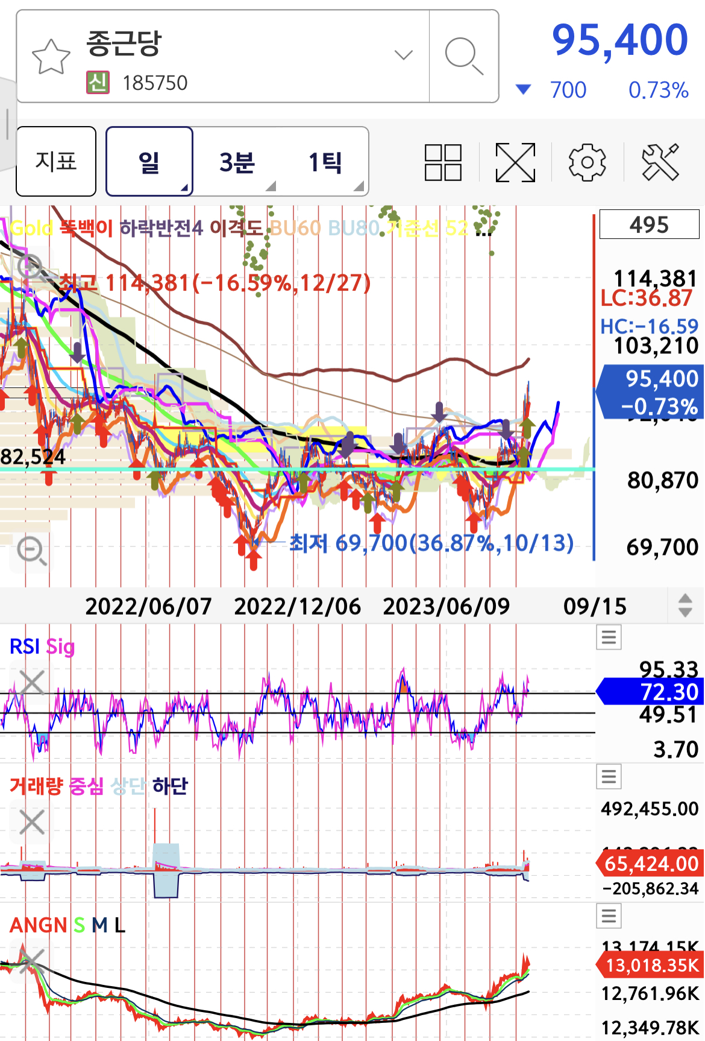Click the BU60 legend label
This screenshot has height=1041, width=705.
point(295,228)
